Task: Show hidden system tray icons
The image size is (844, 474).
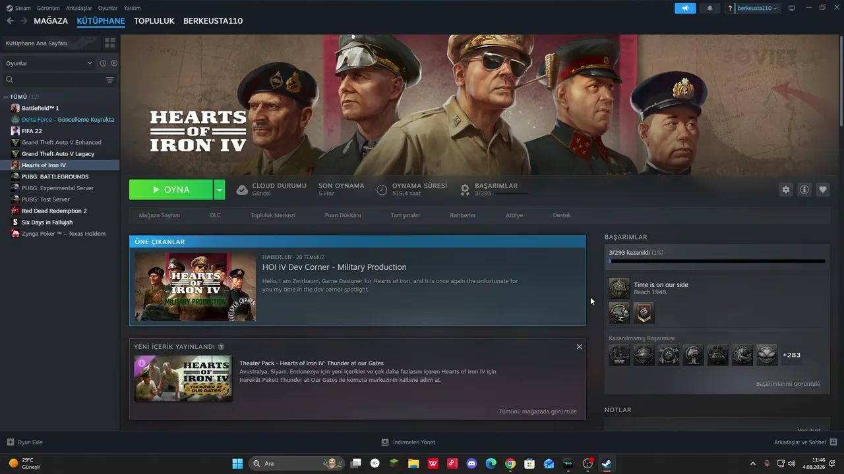Action: click(753, 463)
